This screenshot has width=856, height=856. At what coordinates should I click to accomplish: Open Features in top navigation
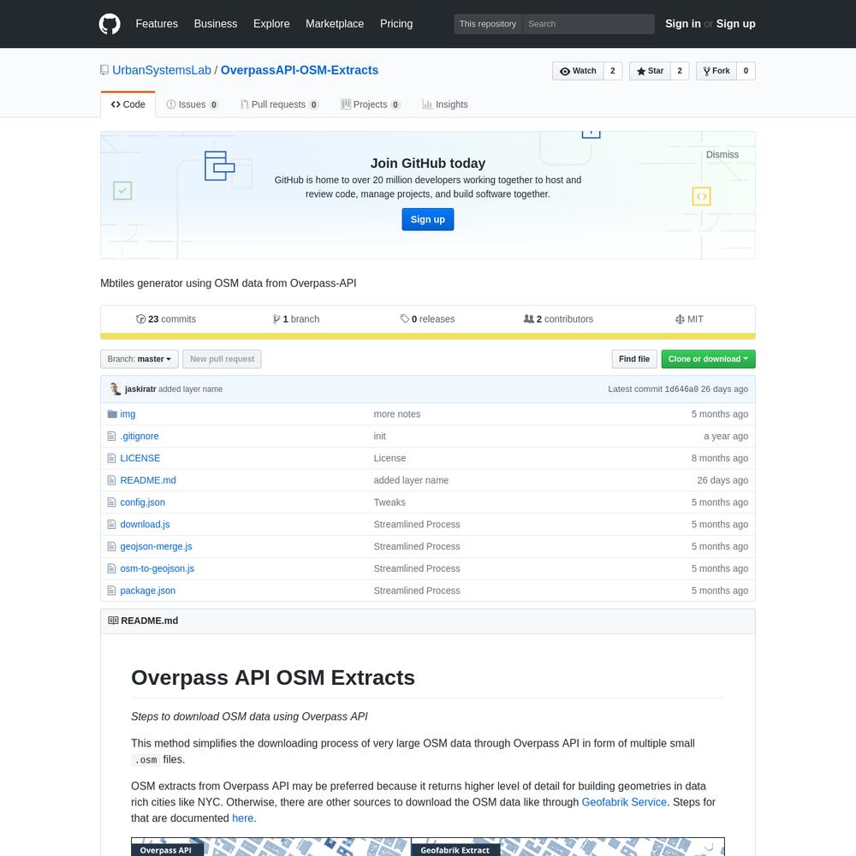(x=157, y=24)
